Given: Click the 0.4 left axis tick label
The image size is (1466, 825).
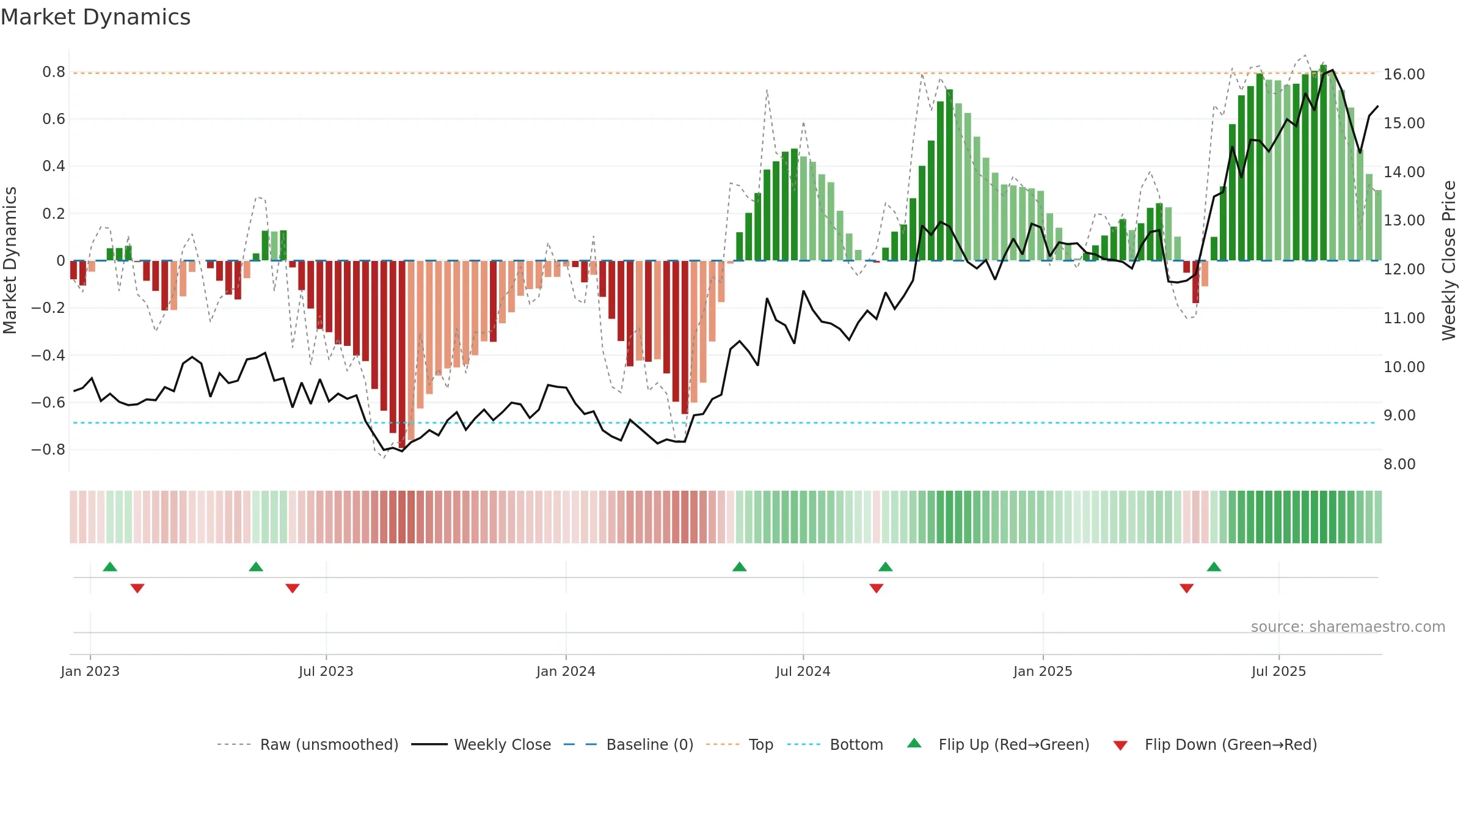Looking at the screenshot, I should tap(54, 166).
